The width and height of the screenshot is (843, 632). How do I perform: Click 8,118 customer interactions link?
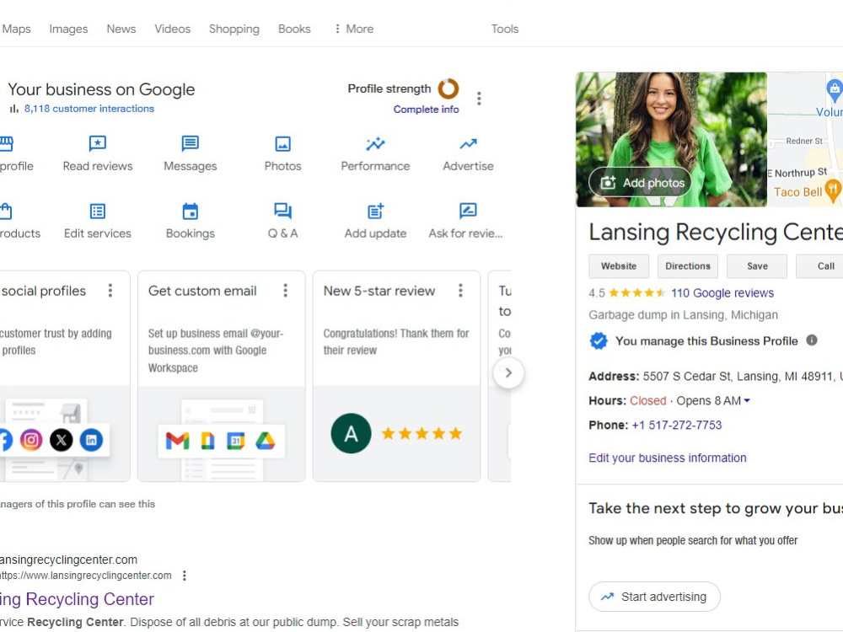pyautogui.click(x=89, y=109)
